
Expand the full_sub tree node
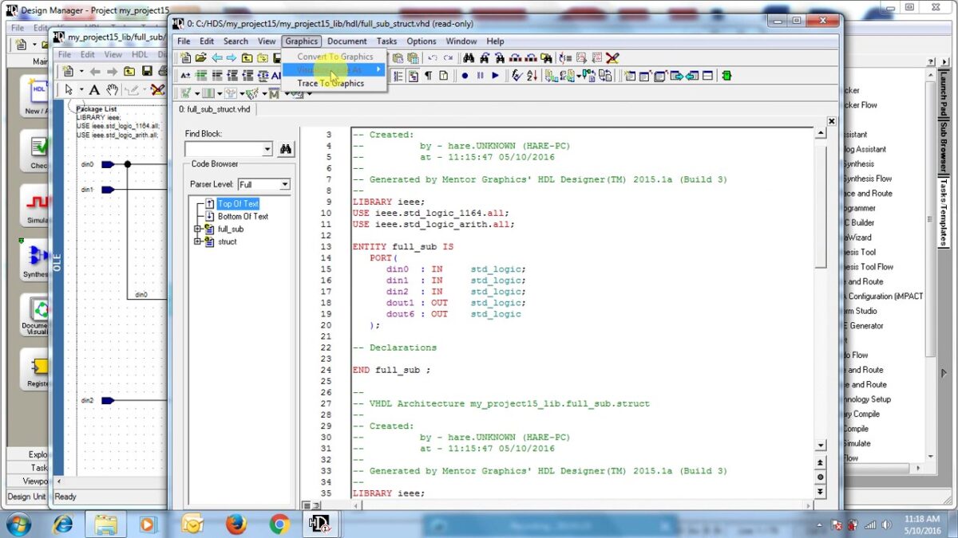[x=197, y=229]
